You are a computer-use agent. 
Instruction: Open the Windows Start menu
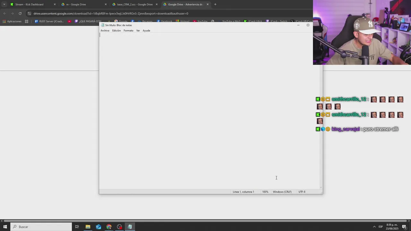(x=5, y=227)
